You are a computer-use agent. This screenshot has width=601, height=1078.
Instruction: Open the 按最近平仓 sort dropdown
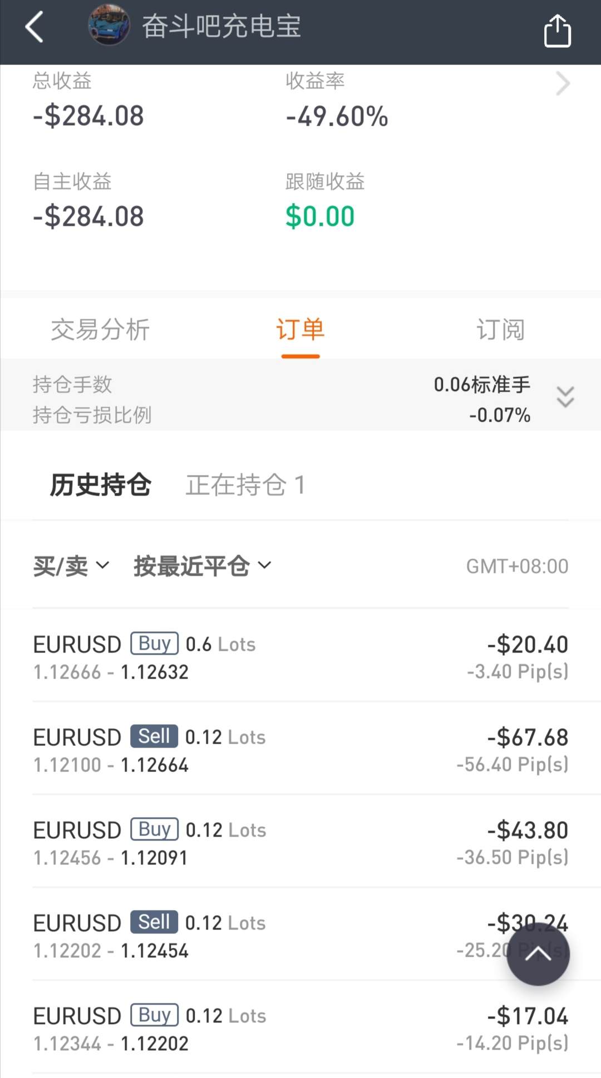202,566
